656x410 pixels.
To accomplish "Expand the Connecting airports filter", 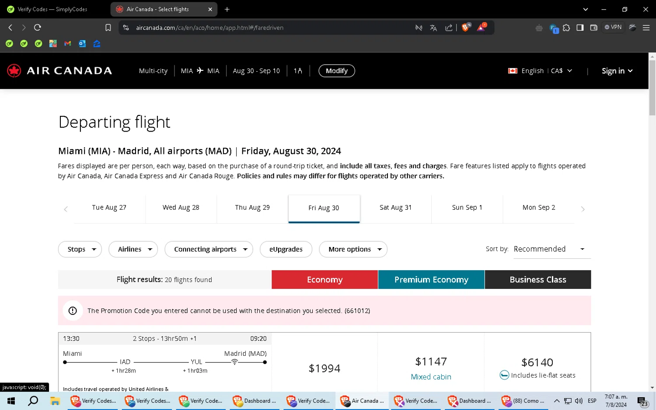I will (209, 249).
